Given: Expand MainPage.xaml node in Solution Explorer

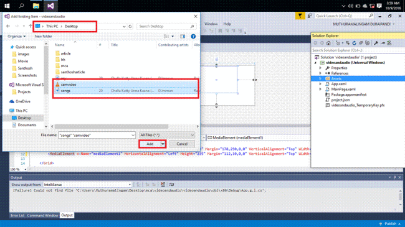Looking at the screenshot, I should click(320, 90).
